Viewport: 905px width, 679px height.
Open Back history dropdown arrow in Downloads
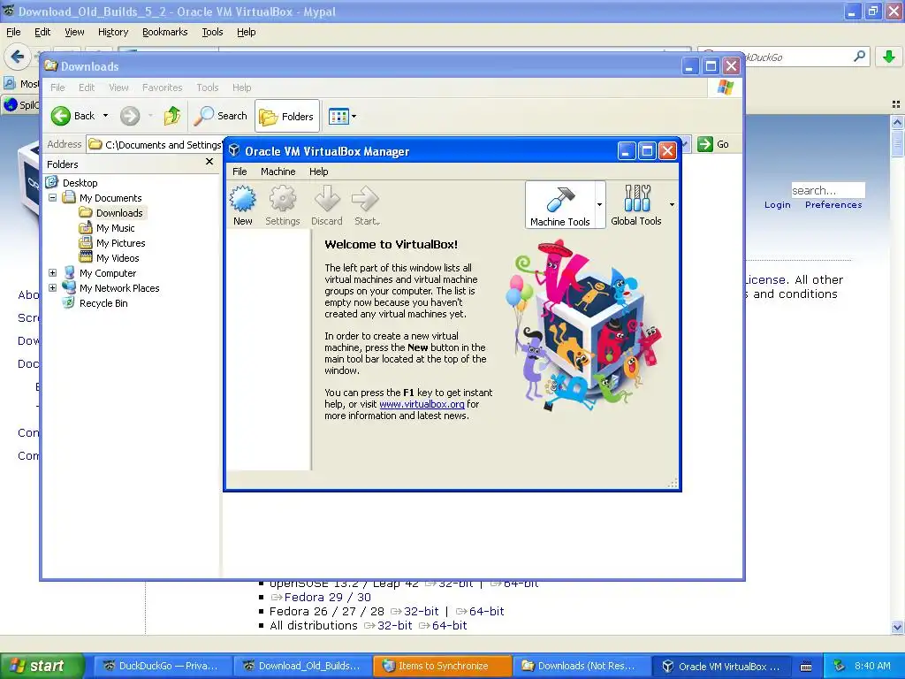point(106,116)
